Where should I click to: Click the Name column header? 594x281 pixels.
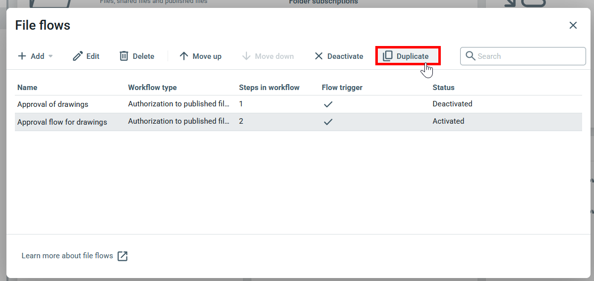click(x=27, y=88)
